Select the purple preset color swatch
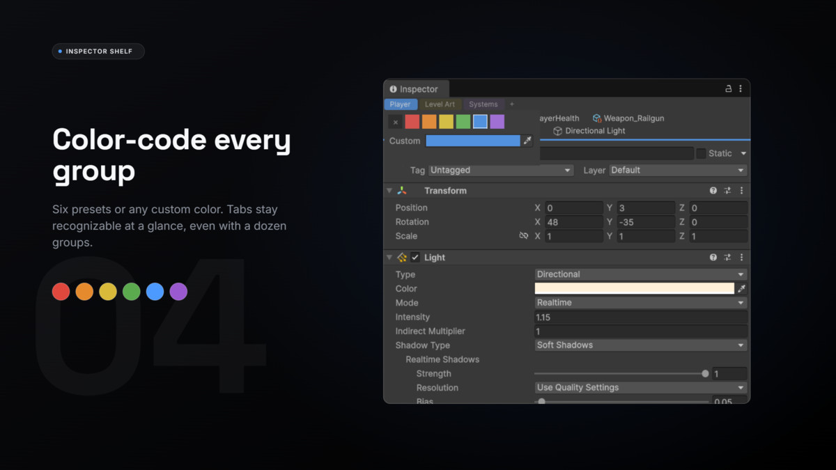 pyautogui.click(x=497, y=122)
